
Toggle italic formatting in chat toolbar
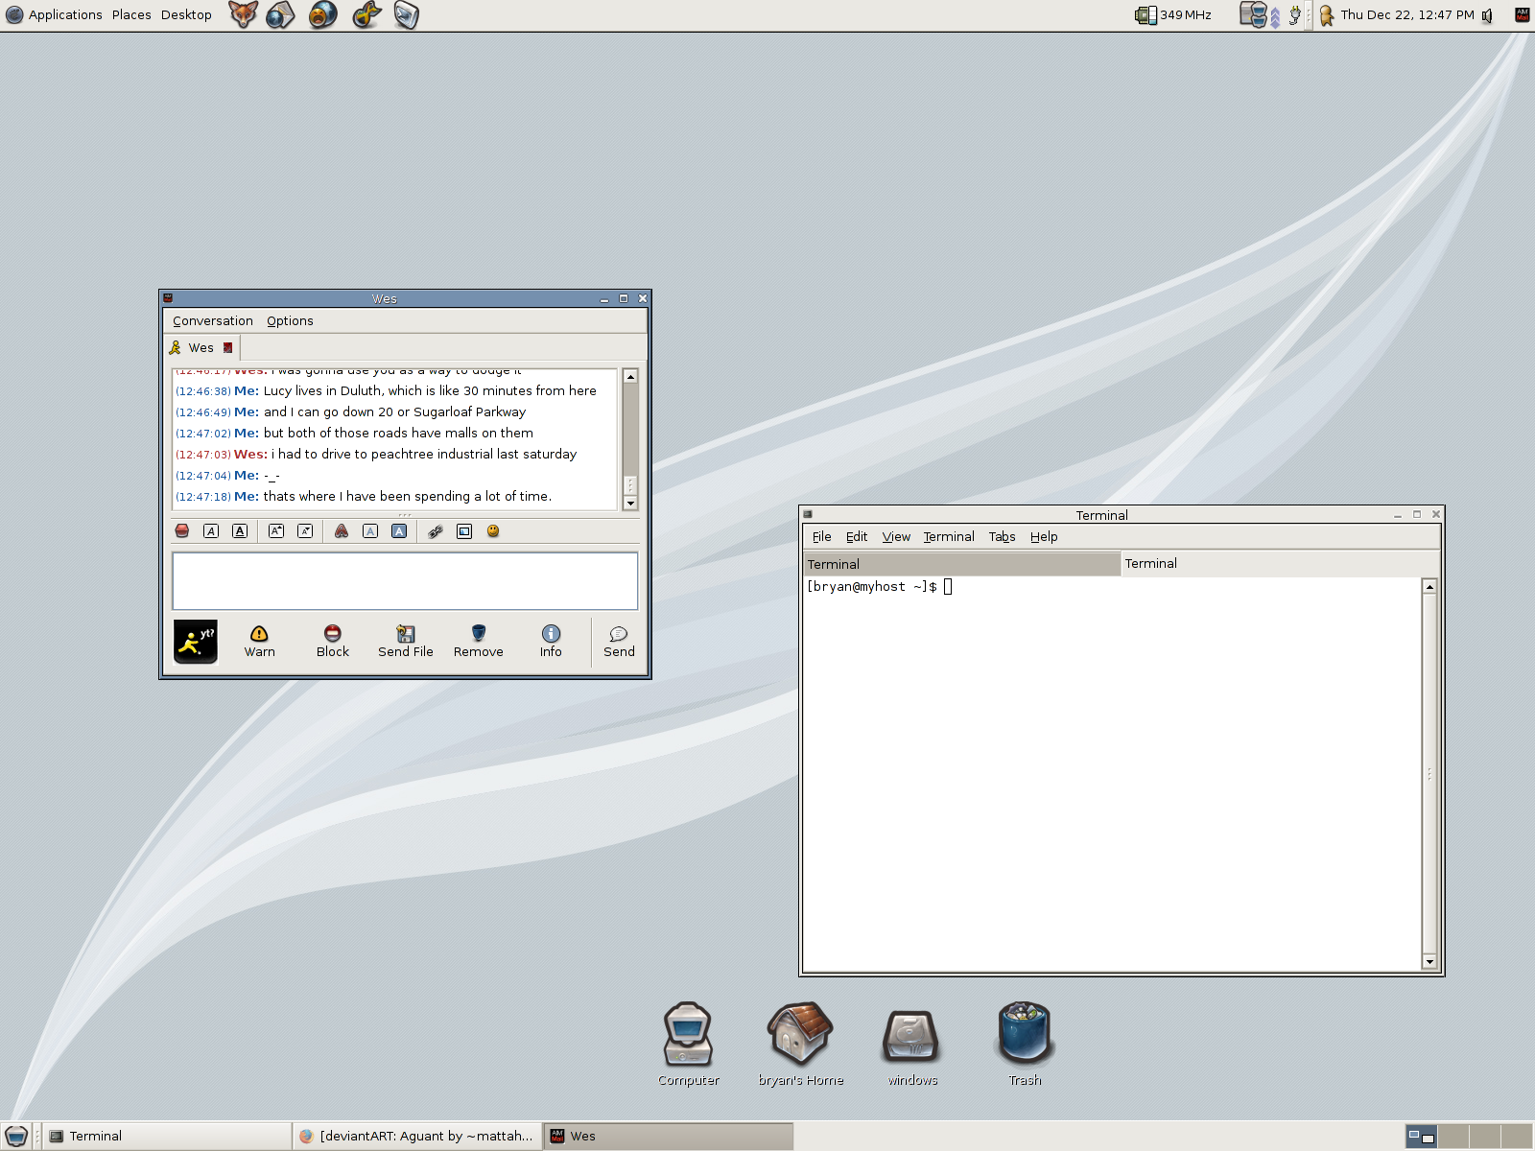[211, 531]
